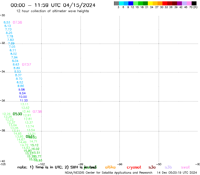The height and width of the screenshot is (175, 200).
Task: Click the wave height value 8.25
Action: (x=9, y=33)
